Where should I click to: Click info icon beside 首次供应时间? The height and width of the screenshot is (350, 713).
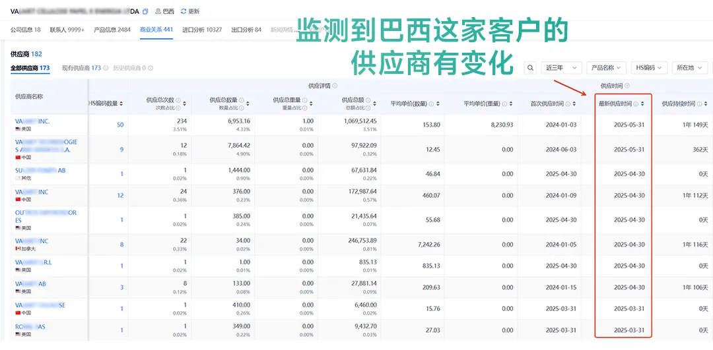tap(567, 103)
